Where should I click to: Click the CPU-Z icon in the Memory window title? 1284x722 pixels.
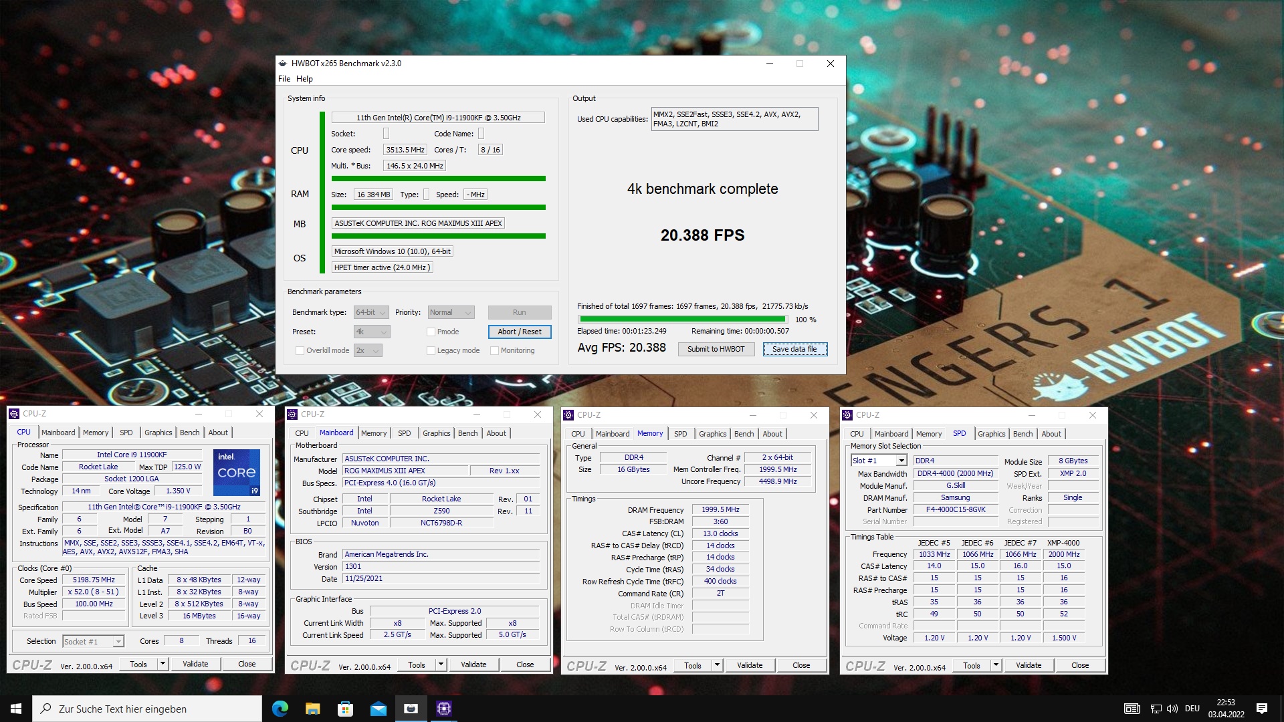pyautogui.click(x=568, y=415)
